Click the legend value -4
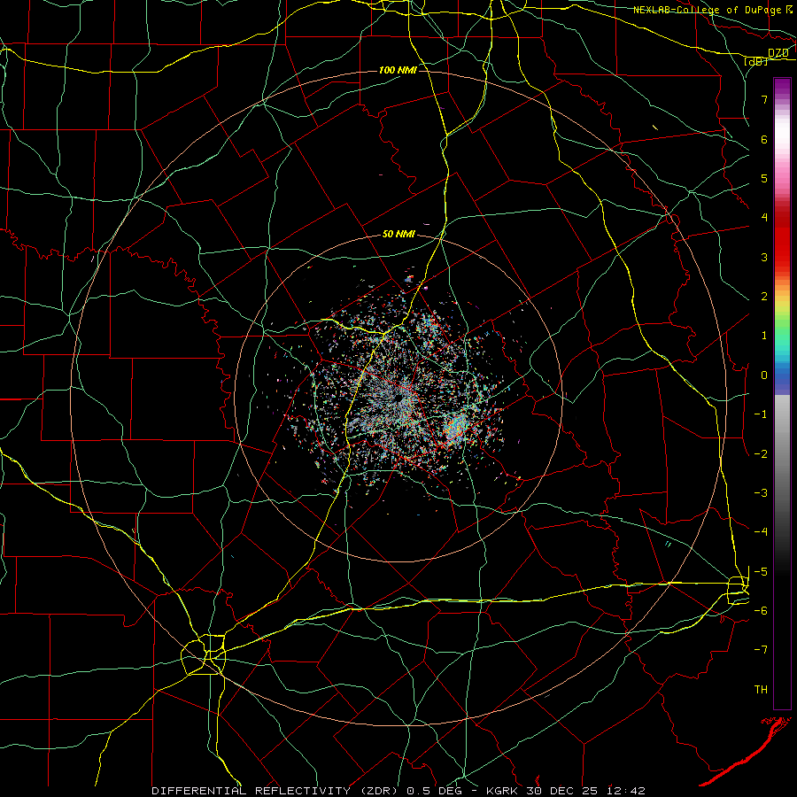The height and width of the screenshot is (797, 797). coord(761,531)
